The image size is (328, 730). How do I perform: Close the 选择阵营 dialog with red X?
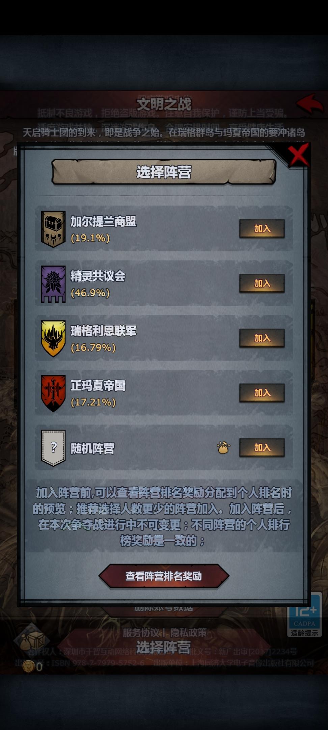point(298,155)
